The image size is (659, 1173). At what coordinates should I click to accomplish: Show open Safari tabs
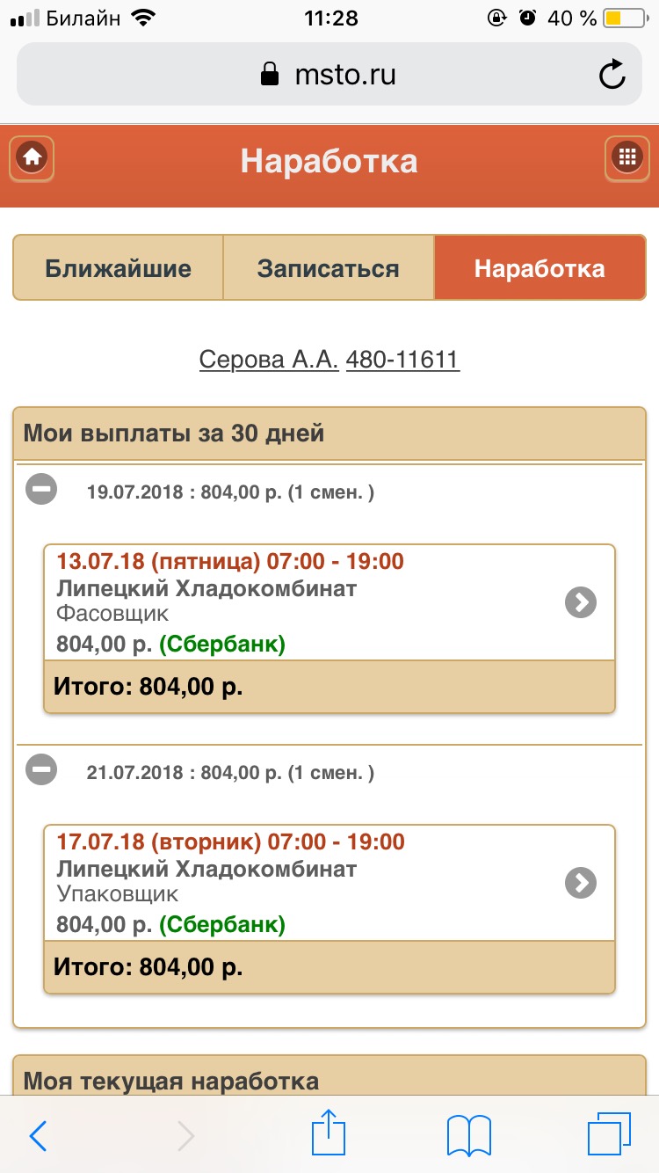[x=608, y=1133]
